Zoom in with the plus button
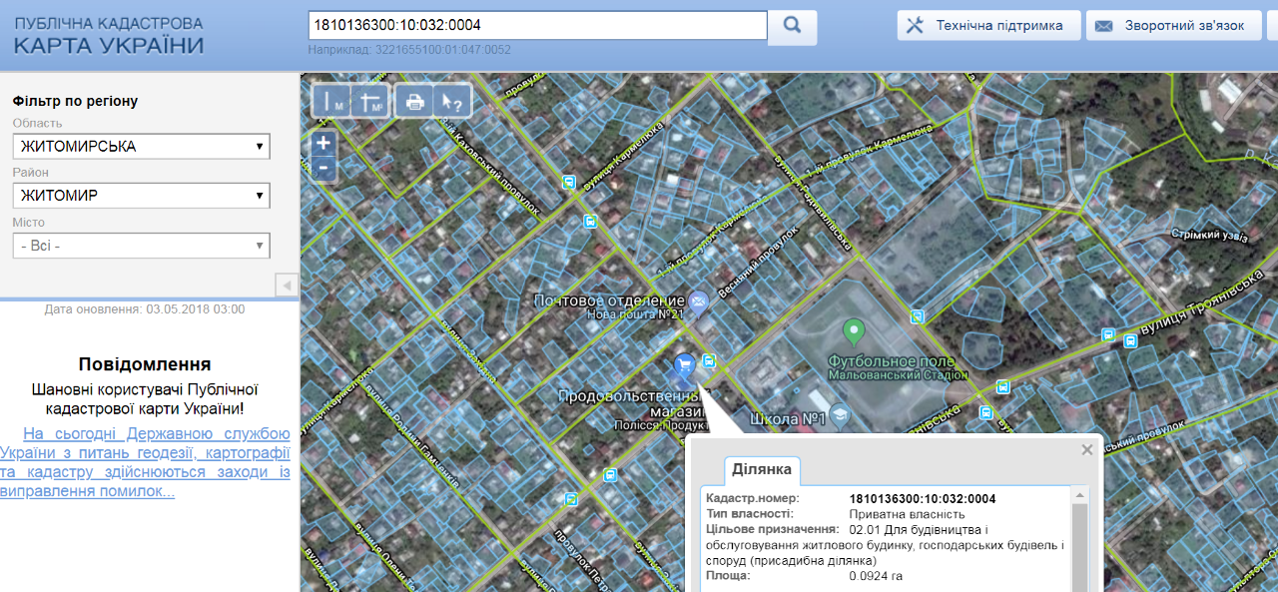This screenshot has width=1278, height=592. coord(323,143)
